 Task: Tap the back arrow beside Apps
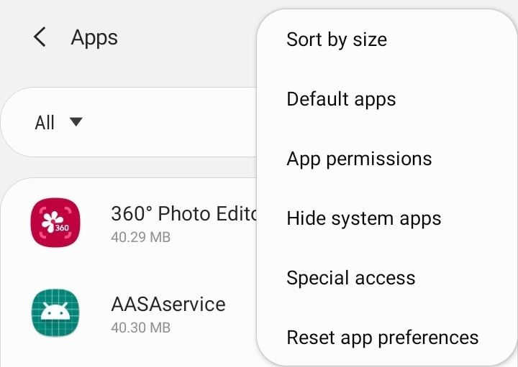(40, 37)
